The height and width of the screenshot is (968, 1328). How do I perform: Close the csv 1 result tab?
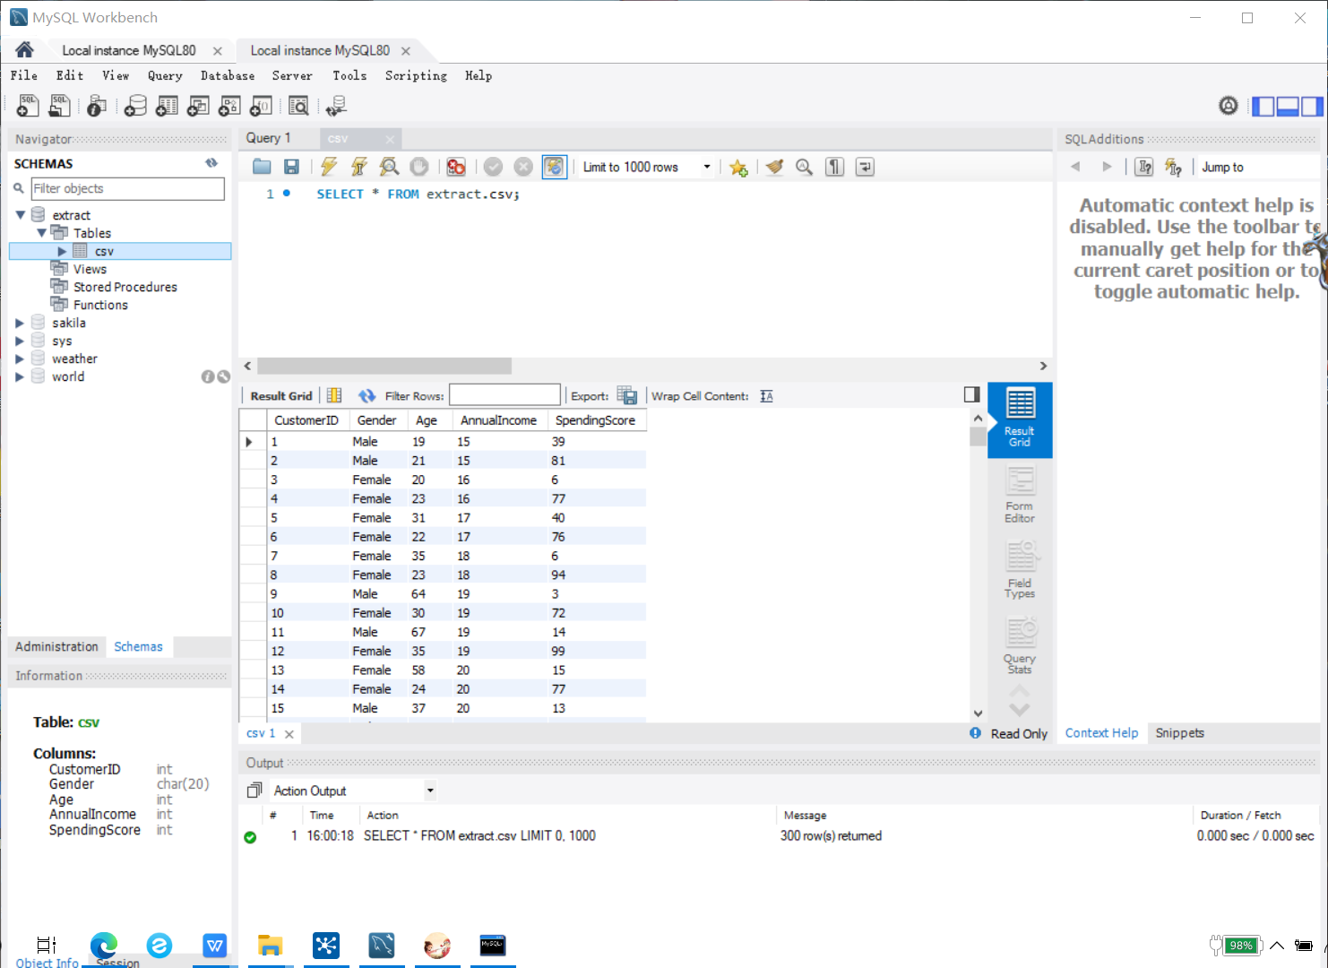(289, 734)
